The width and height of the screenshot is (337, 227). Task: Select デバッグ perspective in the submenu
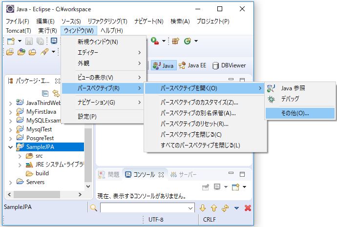pos(290,99)
